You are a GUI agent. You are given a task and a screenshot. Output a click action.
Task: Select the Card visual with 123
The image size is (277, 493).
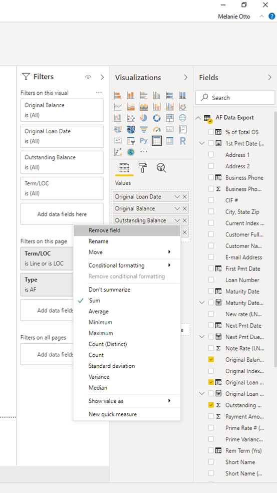170,130
